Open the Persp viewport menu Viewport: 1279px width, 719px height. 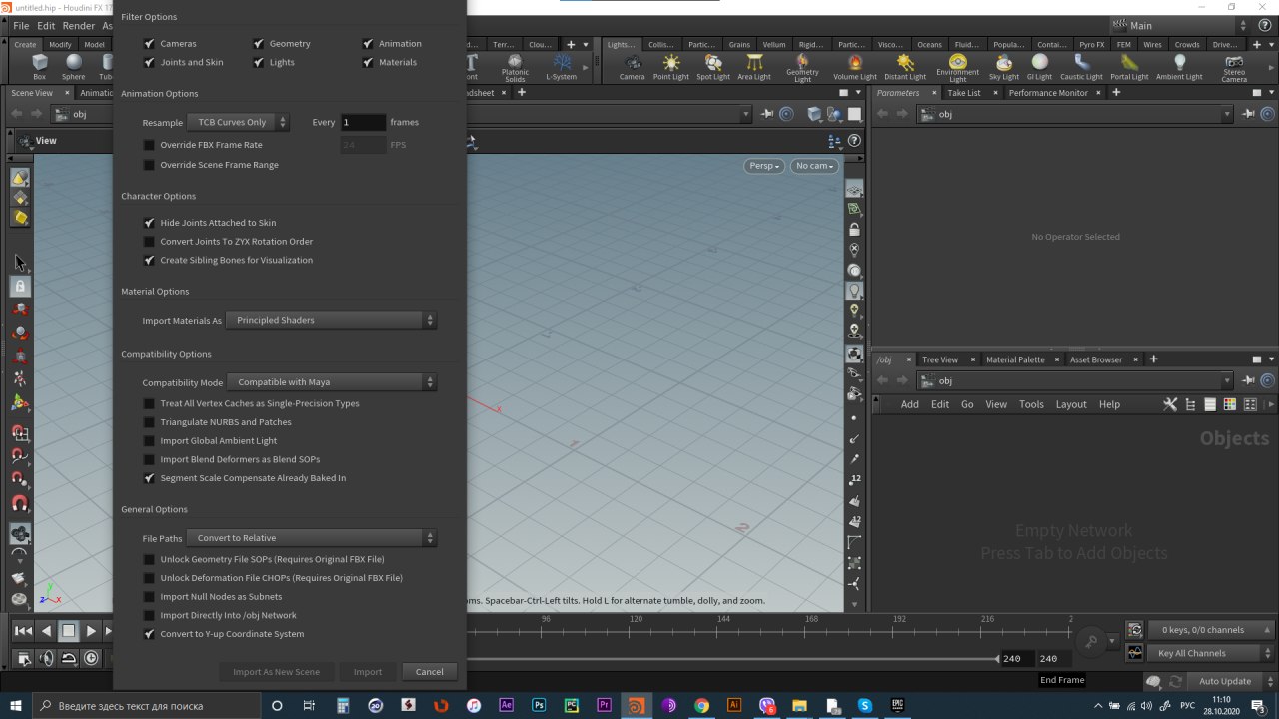click(764, 166)
